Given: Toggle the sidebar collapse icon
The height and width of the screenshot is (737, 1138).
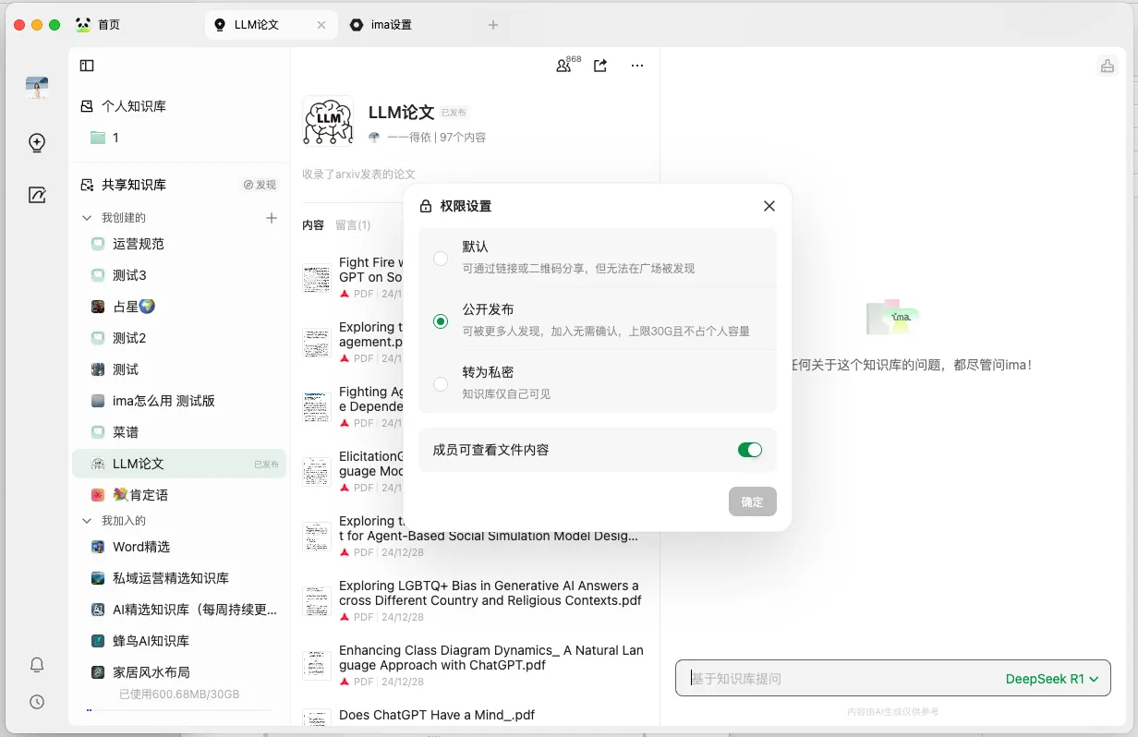Looking at the screenshot, I should 87,66.
